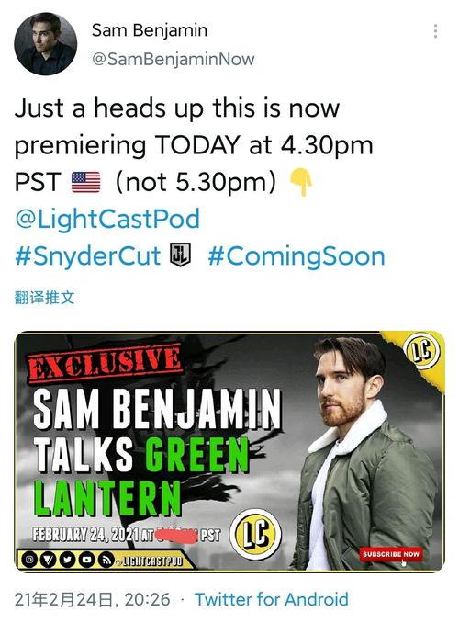
Task: Open the tweet timestamp 21年2月24日 20:26
Action: click(x=93, y=599)
